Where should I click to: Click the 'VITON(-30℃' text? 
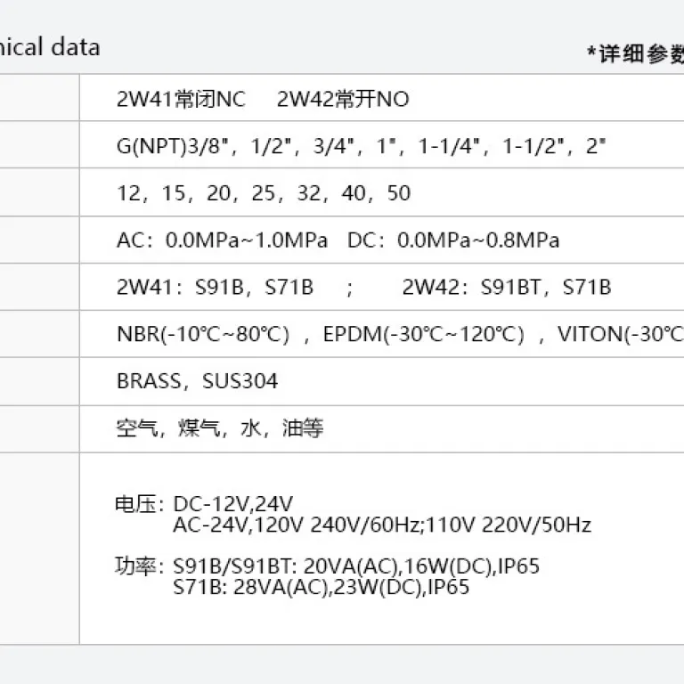point(620,335)
